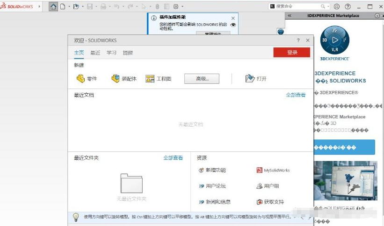Expand the Print dropdown arrow
The width and height of the screenshot is (384, 226).
pyautogui.click(x=110, y=7)
